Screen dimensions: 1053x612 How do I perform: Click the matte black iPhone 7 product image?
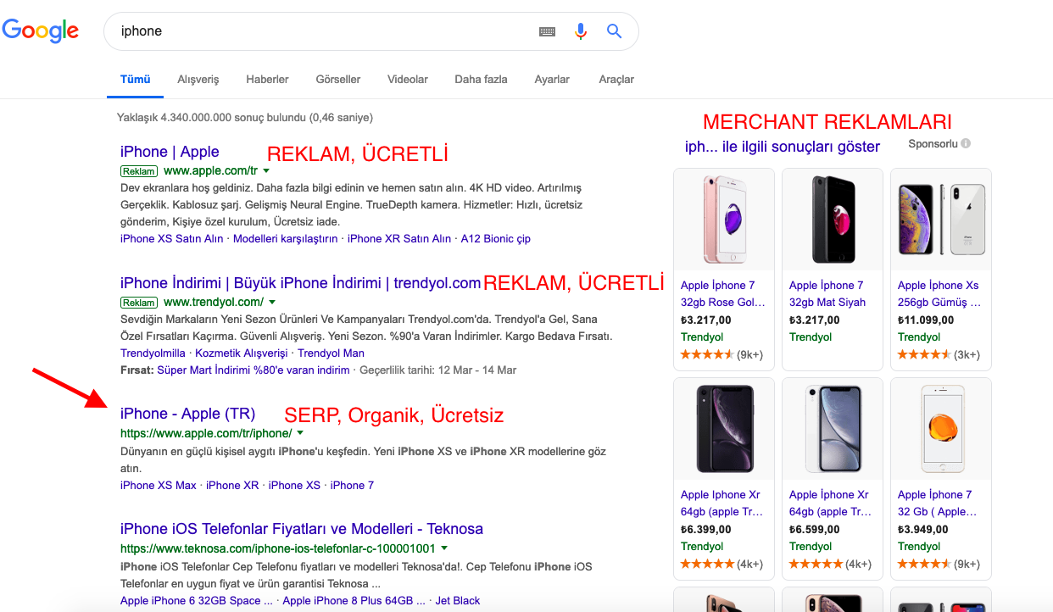pyautogui.click(x=833, y=220)
